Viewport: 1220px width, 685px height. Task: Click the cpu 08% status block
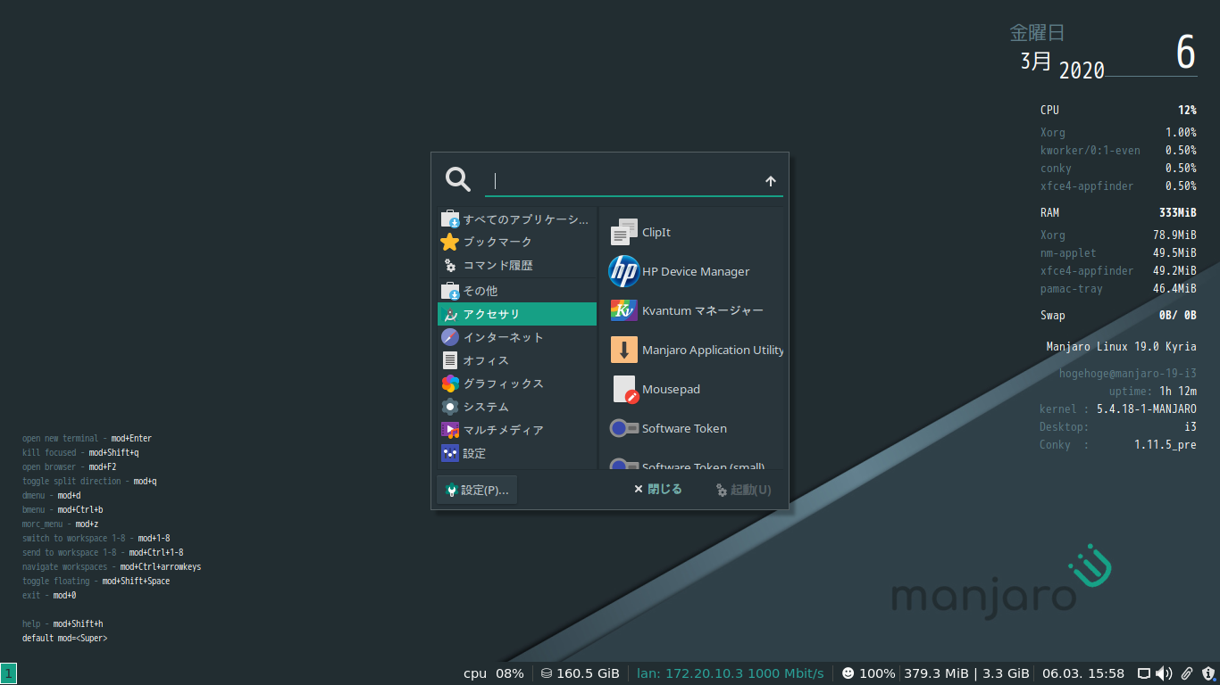pos(494,673)
